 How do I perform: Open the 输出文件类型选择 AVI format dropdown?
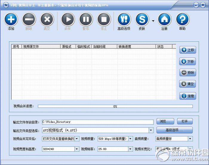(x=151, y=130)
